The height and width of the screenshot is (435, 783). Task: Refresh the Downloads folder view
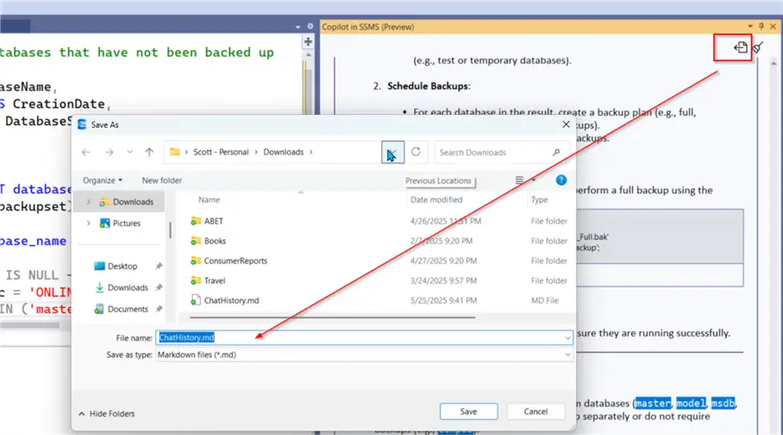click(x=416, y=152)
